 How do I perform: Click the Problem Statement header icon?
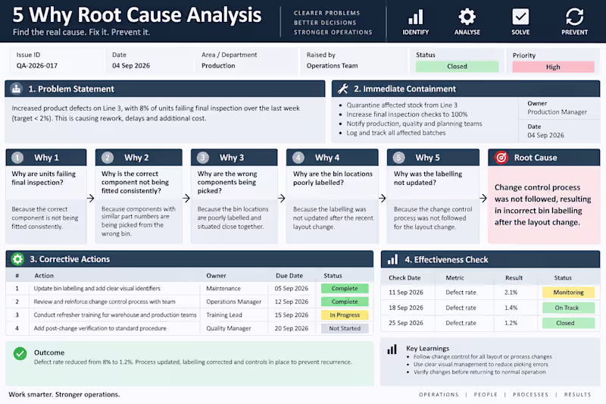(x=16, y=89)
